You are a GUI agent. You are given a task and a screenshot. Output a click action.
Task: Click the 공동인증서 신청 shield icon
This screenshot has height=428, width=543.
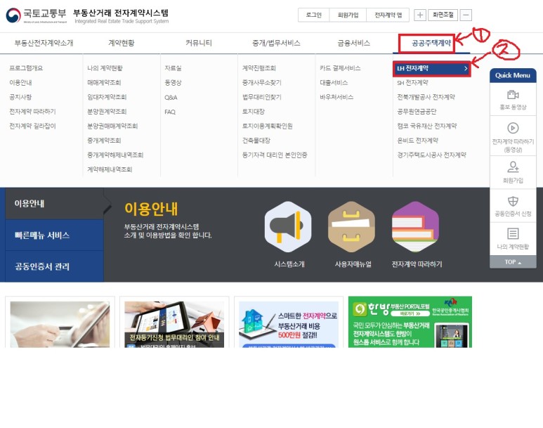point(513,202)
